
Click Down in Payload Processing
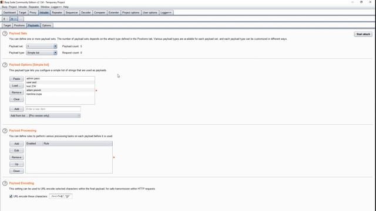tap(16, 171)
